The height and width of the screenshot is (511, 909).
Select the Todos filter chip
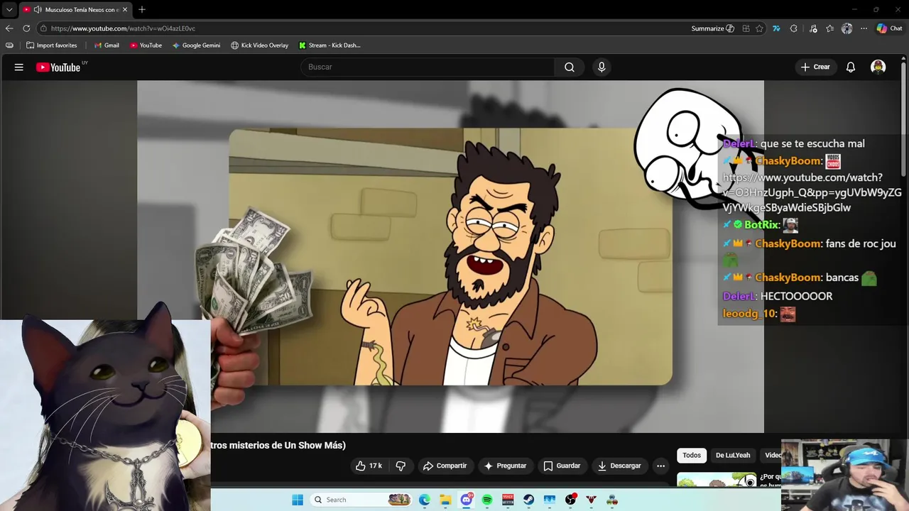(x=692, y=455)
